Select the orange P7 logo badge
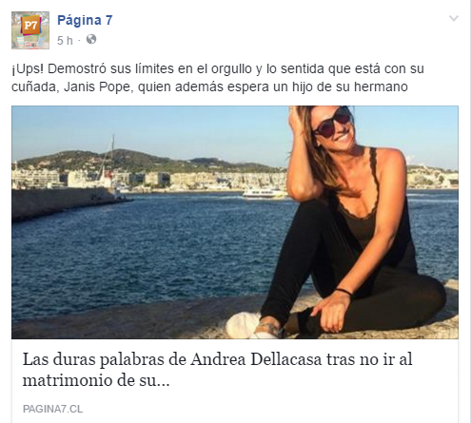Screen dimensions: 471x423 pos(30,25)
